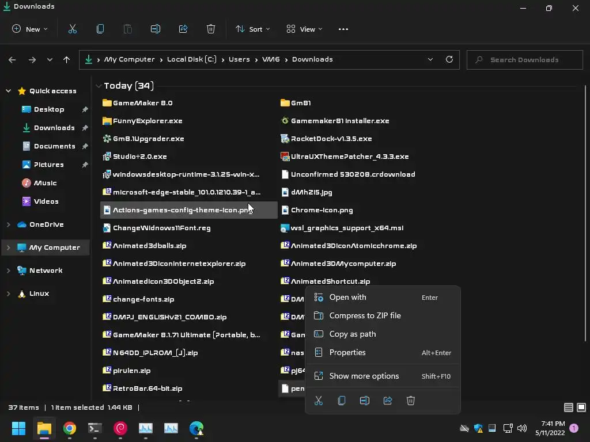This screenshot has width=590, height=442.
Task: Click Local Disk (C:) in the breadcrumb
Action: click(x=191, y=59)
